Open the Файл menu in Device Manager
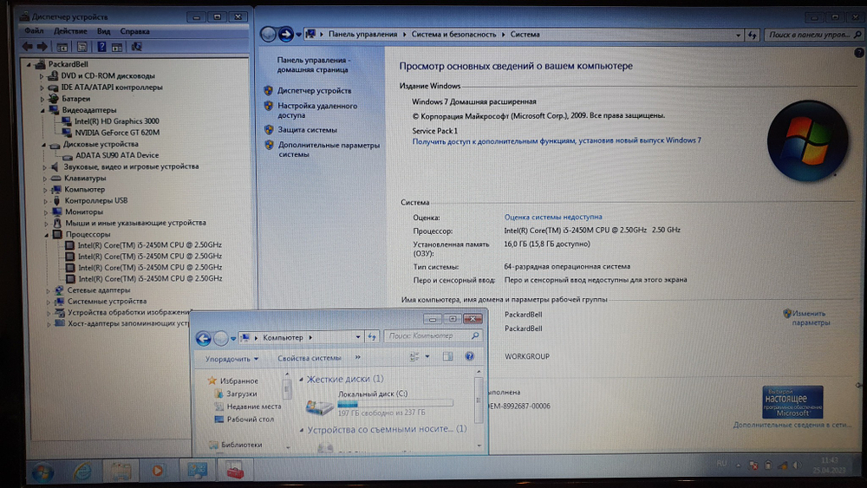 (34, 31)
